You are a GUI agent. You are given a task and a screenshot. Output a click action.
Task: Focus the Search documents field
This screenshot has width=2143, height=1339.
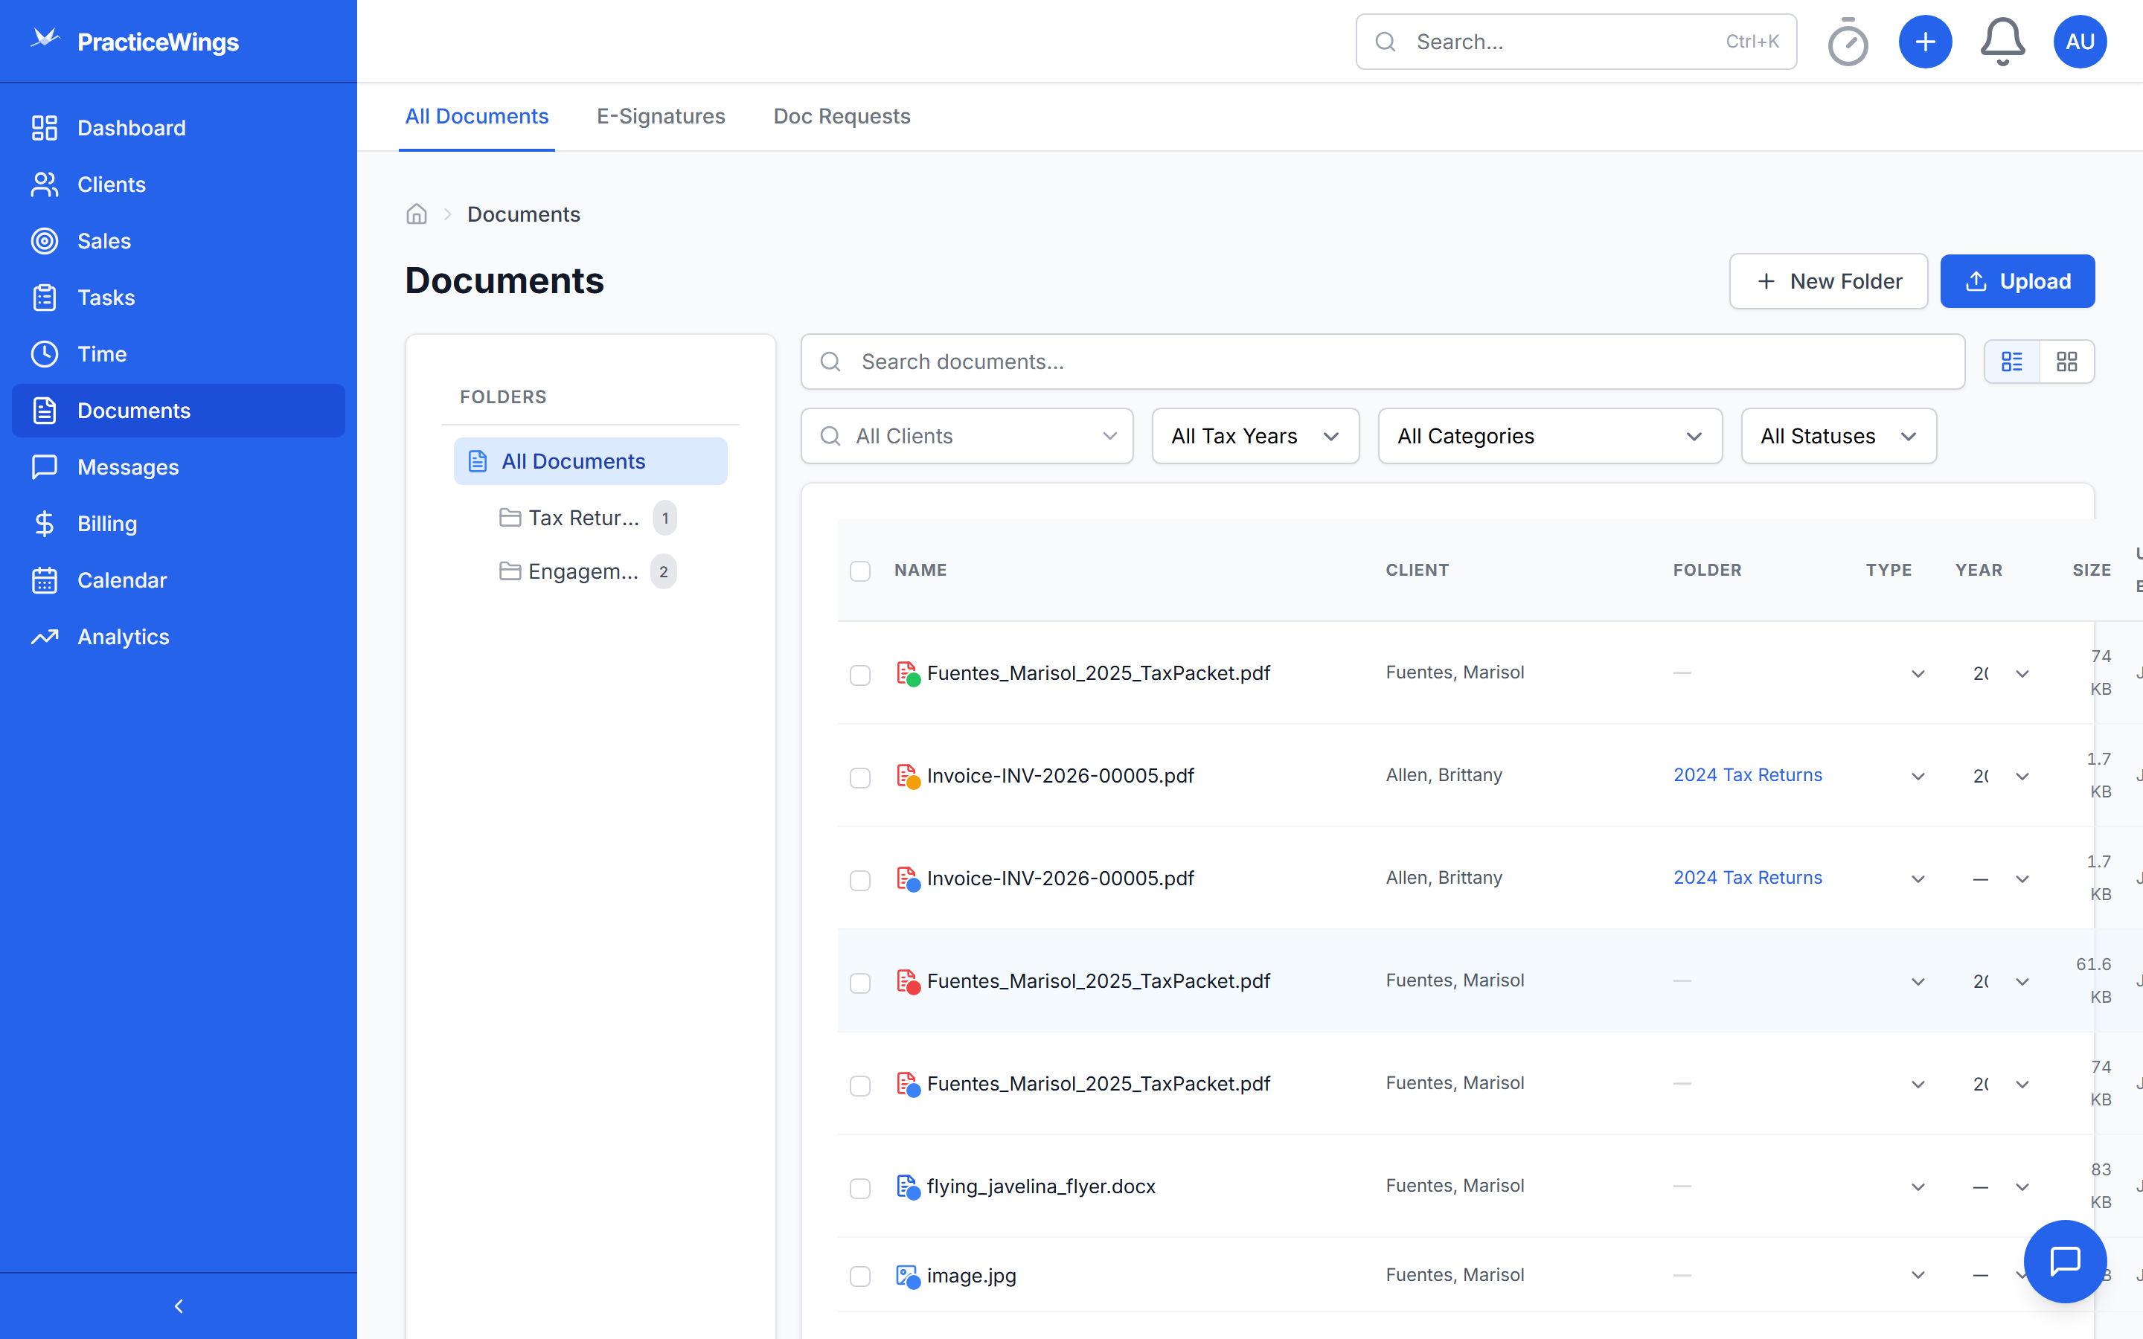[1383, 362]
